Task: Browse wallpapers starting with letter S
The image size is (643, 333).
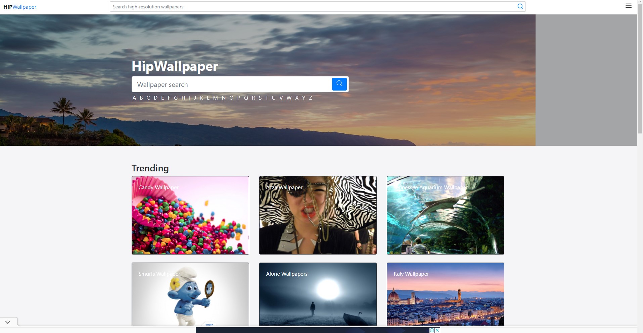Action: click(260, 98)
